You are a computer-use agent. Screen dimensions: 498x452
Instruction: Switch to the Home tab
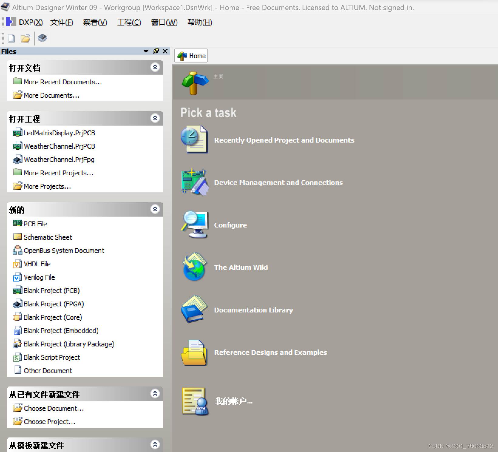click(191, 56)
